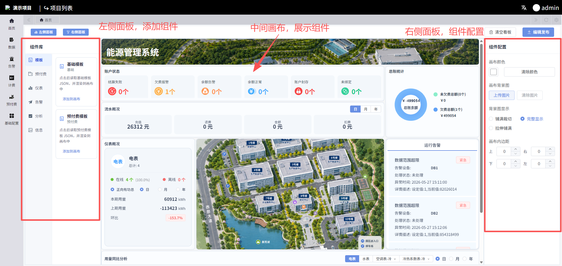The width and height of the screenshot is (562, 266).
Task: Select 月 radio in 用量同比分析
Action: [451, 259]
